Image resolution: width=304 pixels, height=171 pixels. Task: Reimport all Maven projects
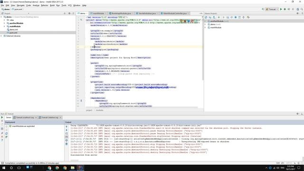pos(206,17)
